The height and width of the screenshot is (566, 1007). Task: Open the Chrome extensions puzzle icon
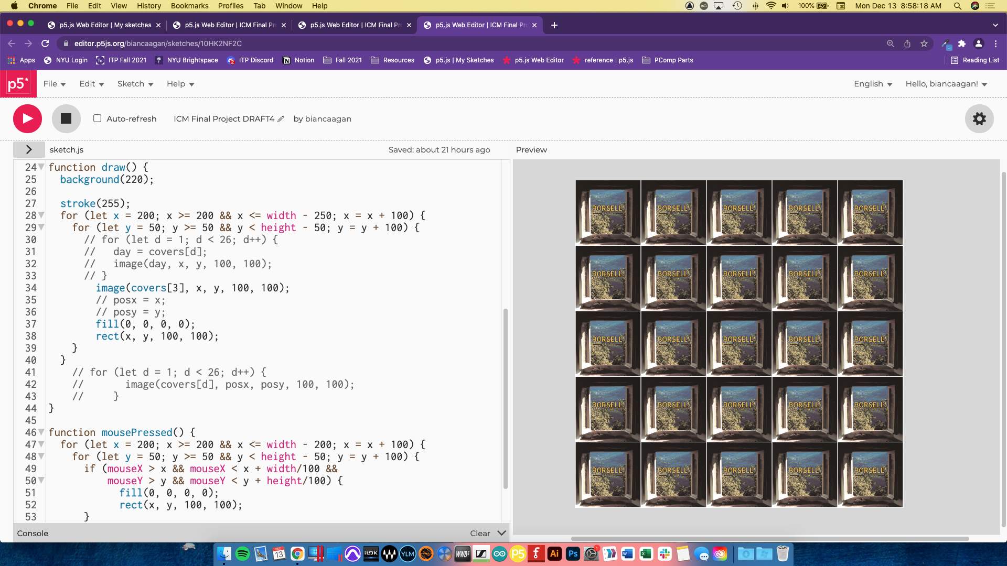point(962,43)
